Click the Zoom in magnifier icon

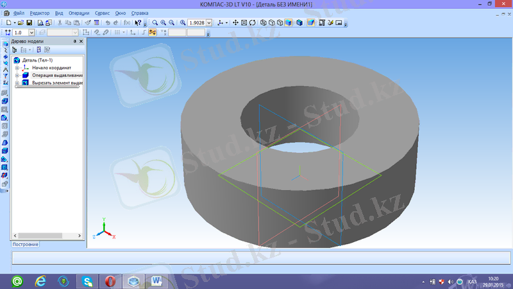click(164, 22)
